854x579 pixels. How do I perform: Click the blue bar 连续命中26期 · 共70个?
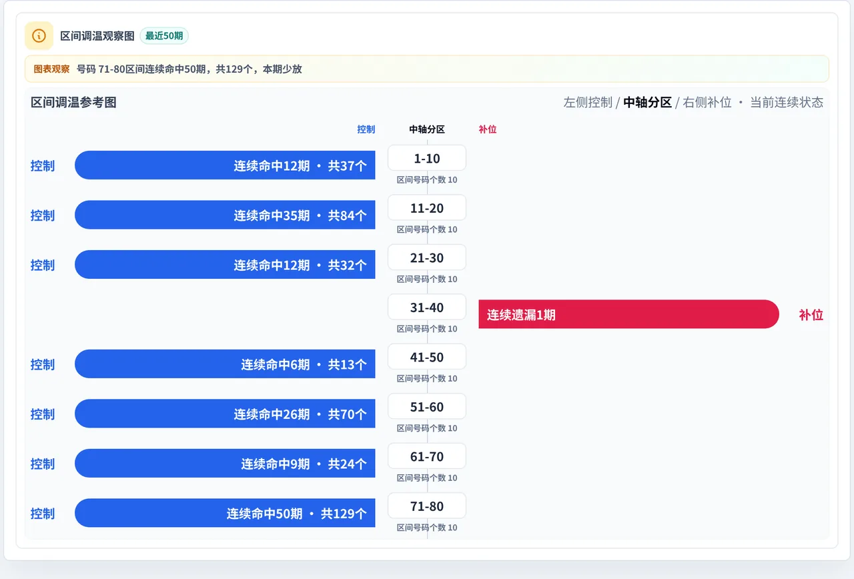tap(225, 414)
